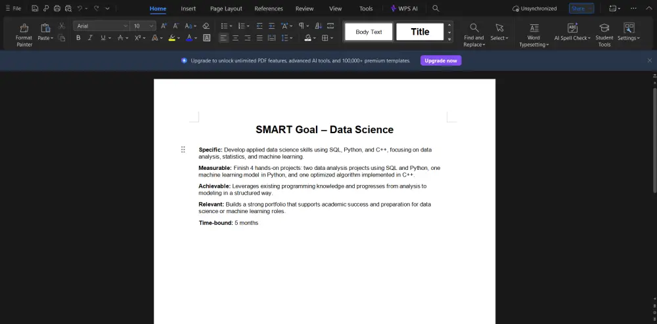
Task: Click the Print icon
Action: point(57,9)
